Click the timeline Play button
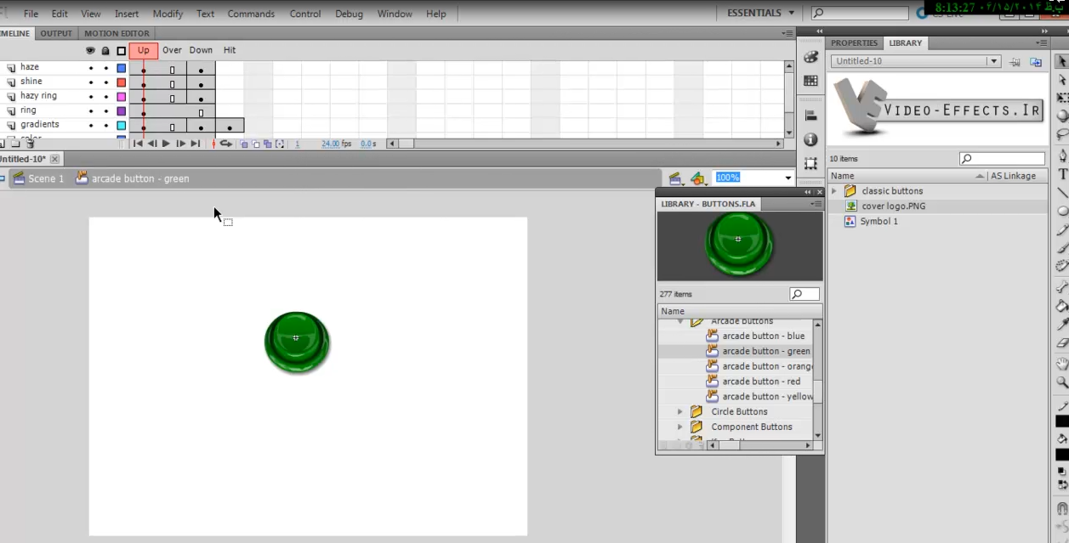Image resolution: width=1069 pixels, height=543 pixels. (x=166, y=144)
